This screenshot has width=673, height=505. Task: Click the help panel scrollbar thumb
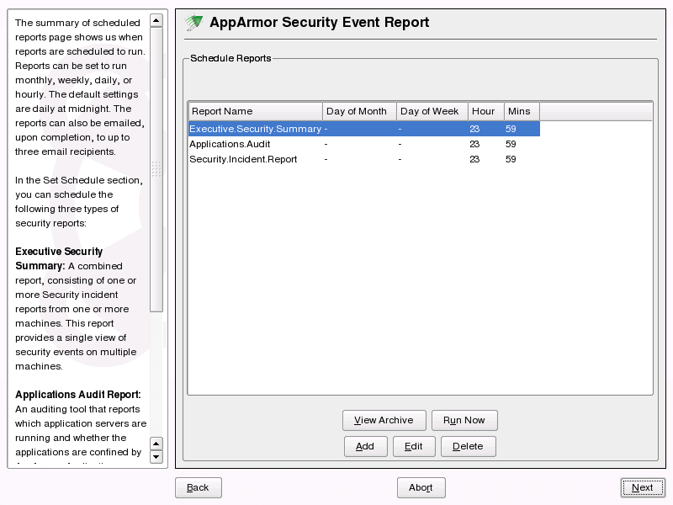(156, 169)
